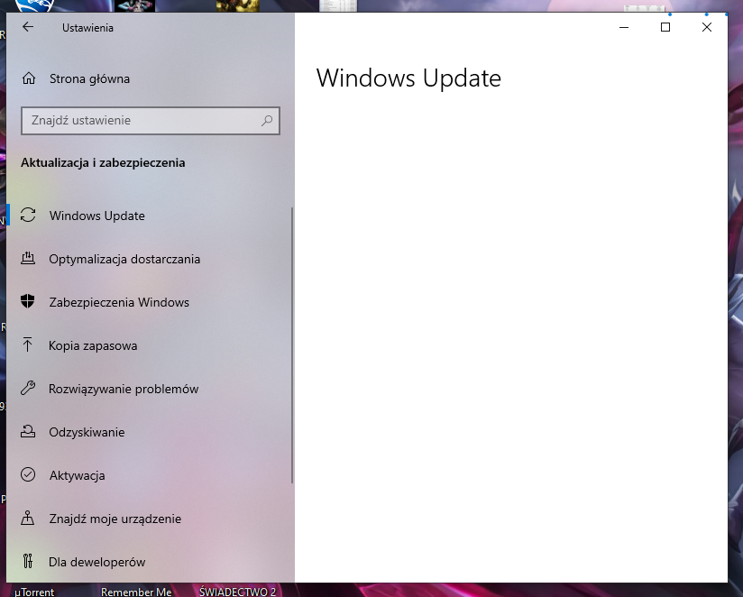Open Zabezpieczenia Windows via shield icon
743x597 pixels.
(29, 302)
